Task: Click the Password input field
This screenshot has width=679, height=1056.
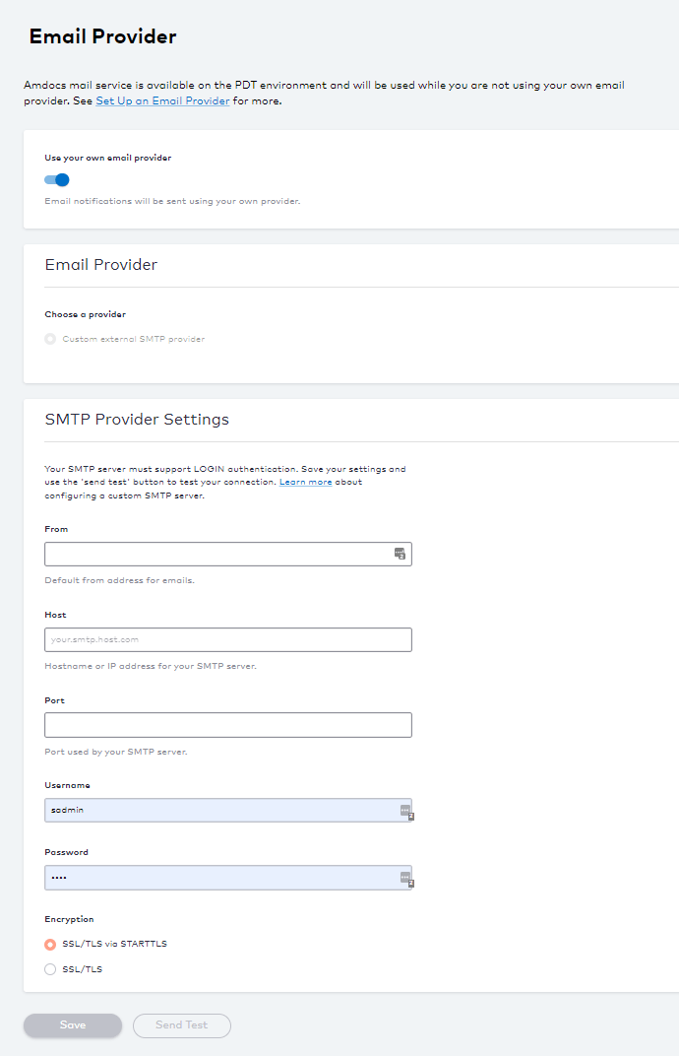Action: pos(228,878)
